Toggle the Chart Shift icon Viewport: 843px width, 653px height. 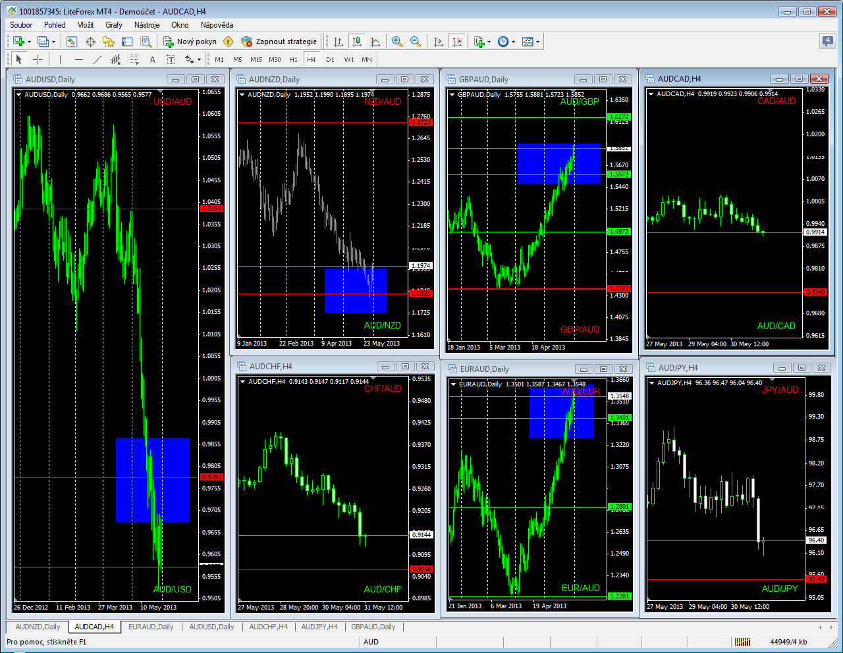pyautogui.click(x=457, y=41)
